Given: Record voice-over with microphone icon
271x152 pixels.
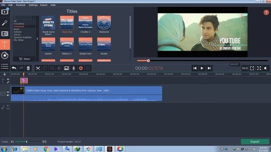Looking at the screenshot, I should [74, 68].
